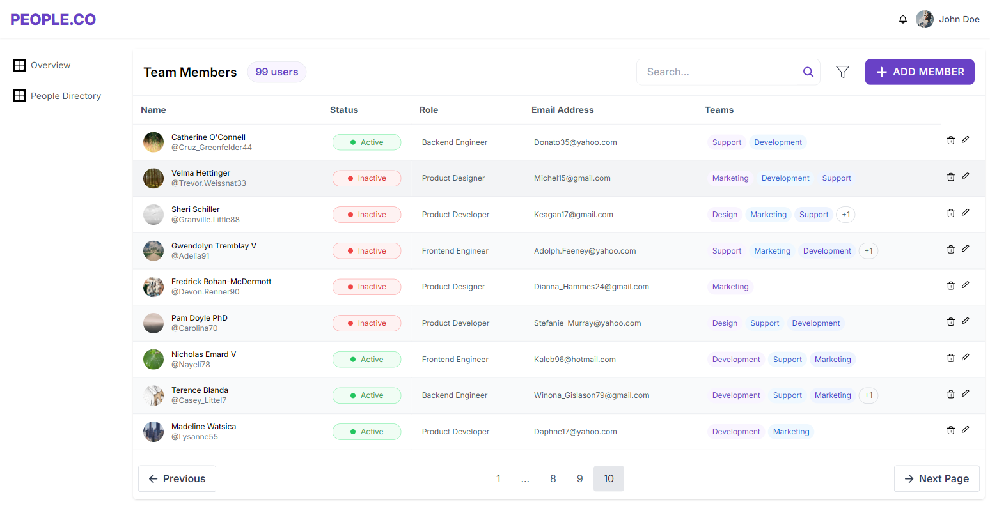This screenshot has width=990, height=525.
Task: Click email Winona_Gislason79@gmail.com
Action: 592,395
